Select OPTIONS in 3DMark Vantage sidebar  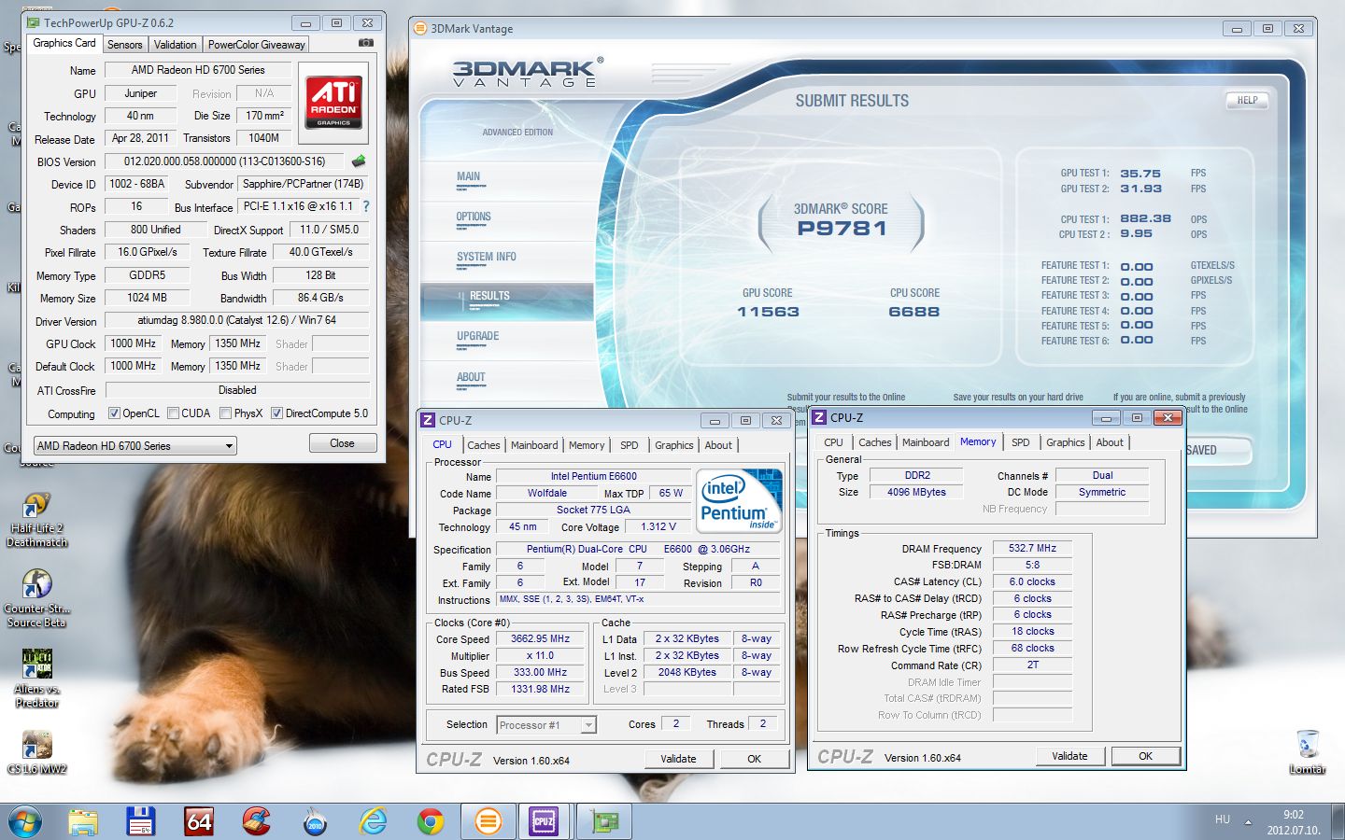(x=474, y=217)
